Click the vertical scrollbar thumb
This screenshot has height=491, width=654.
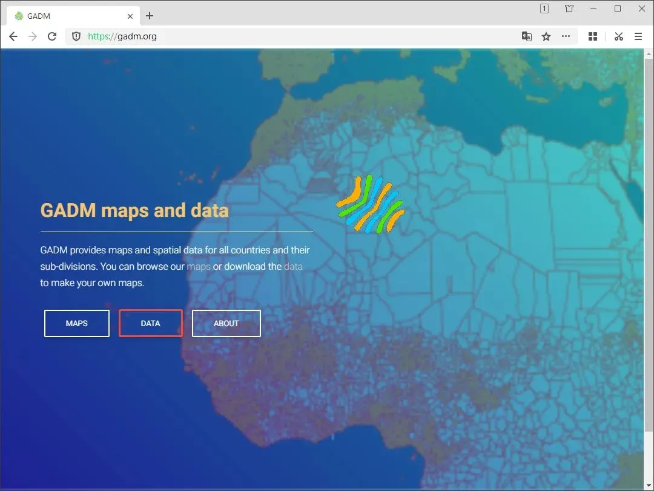pos(649,245)
